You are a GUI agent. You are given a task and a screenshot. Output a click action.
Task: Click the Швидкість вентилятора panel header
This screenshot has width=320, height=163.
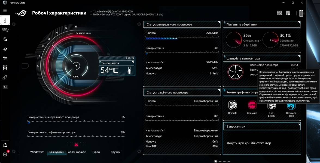coord(262,58)
